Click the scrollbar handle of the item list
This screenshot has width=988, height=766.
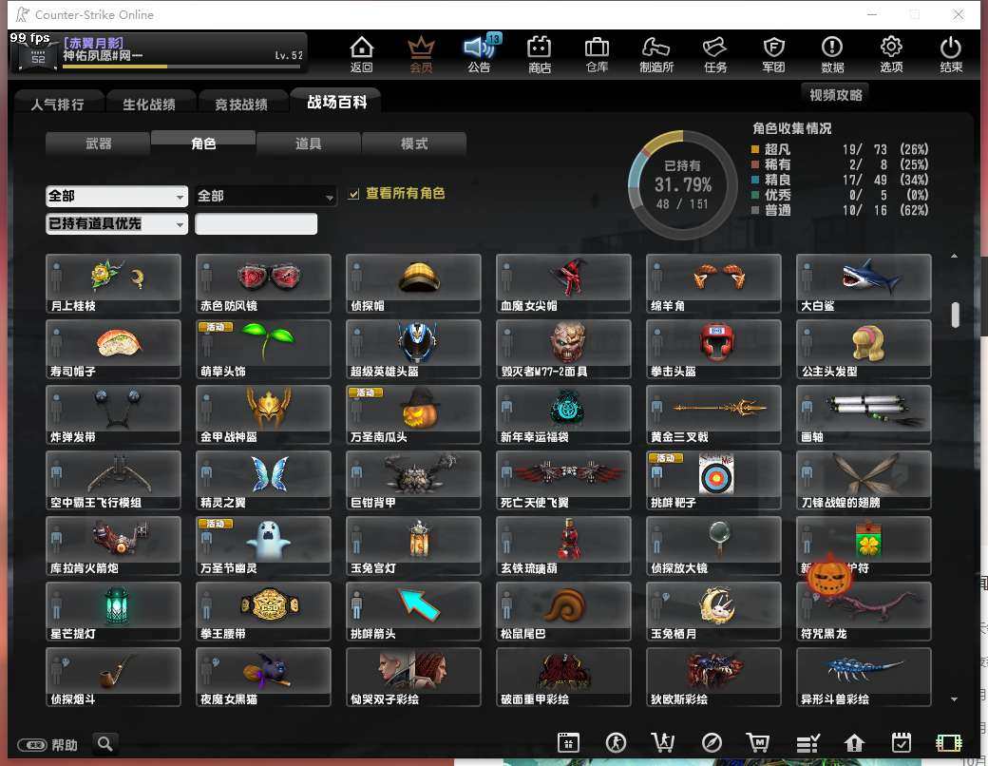[x=956, y=315]
